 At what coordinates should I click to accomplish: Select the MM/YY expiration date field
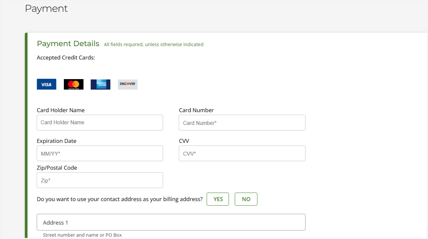point(100,153)
